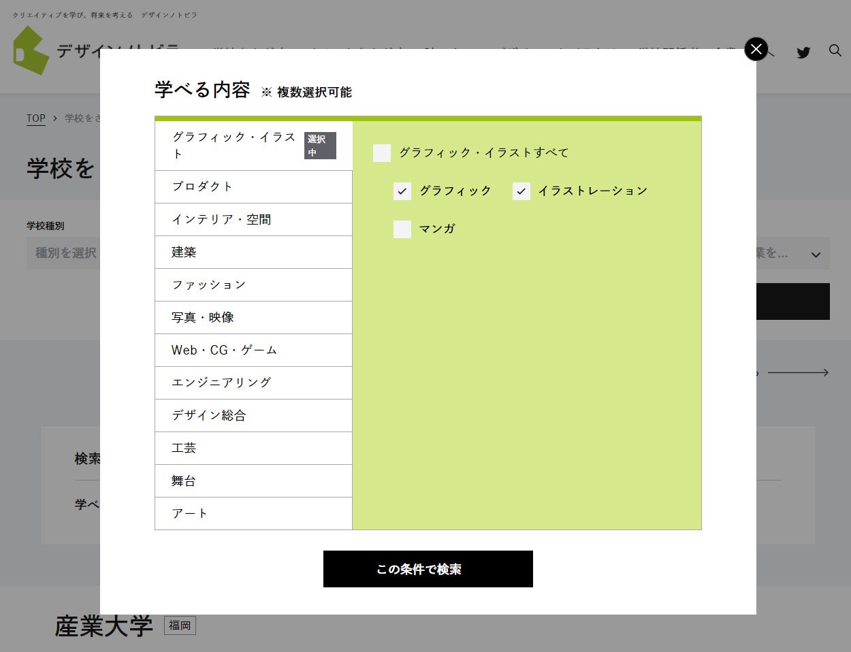Click the この条件で検索 search button
Screen dimensions: 851x652
[428, 569]
